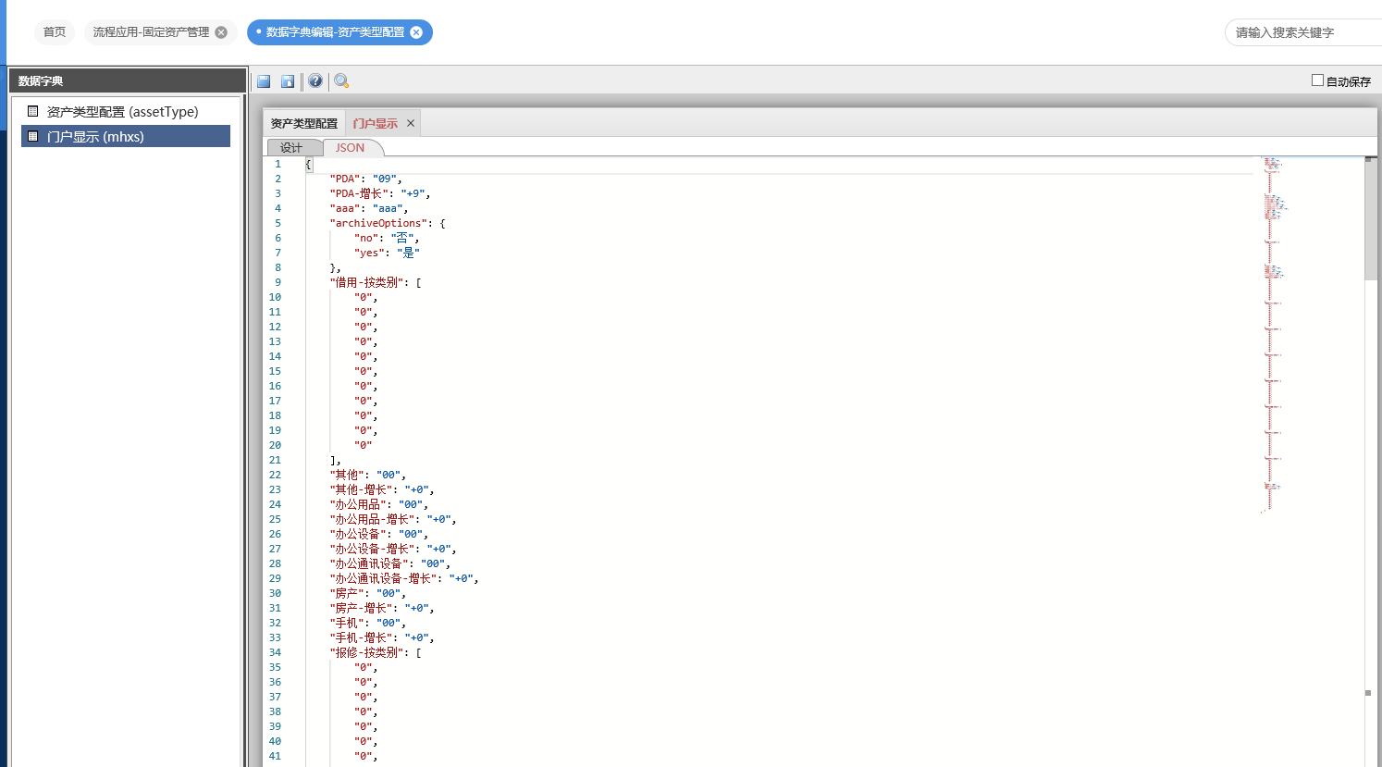Click the line "房产-增长": "+0"
Viewport: 1382px width, 767px height.
[x=382, y=608]
